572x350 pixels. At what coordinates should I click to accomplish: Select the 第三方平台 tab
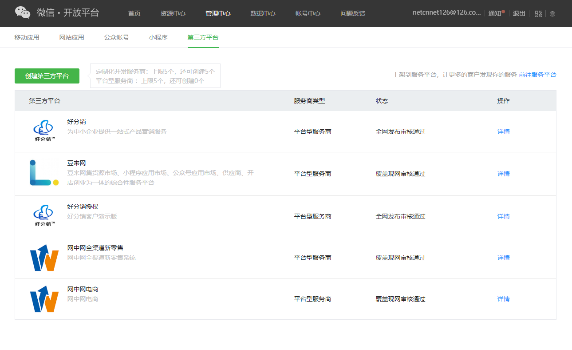[203, 37]
